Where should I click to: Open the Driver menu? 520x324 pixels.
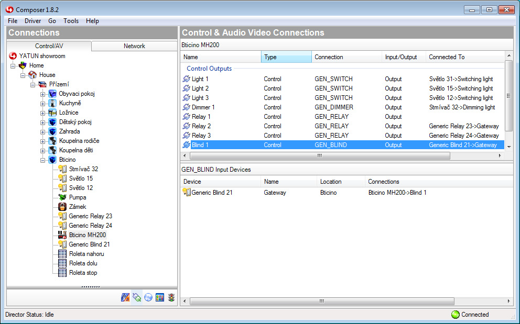pos(32,21)
